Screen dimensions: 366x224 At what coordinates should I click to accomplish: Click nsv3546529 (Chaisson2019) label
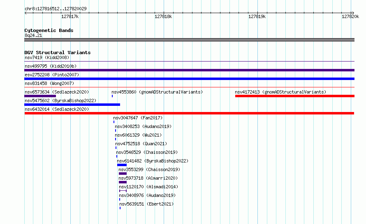147,152
